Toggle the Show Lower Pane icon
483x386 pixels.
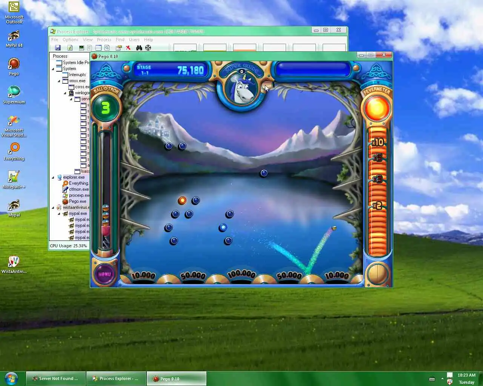click(98, 48)
